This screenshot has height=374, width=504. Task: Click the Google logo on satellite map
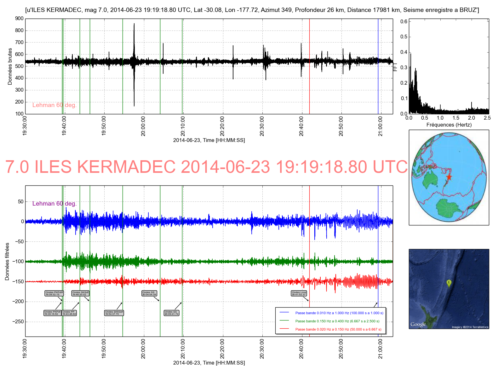[418, 324]
